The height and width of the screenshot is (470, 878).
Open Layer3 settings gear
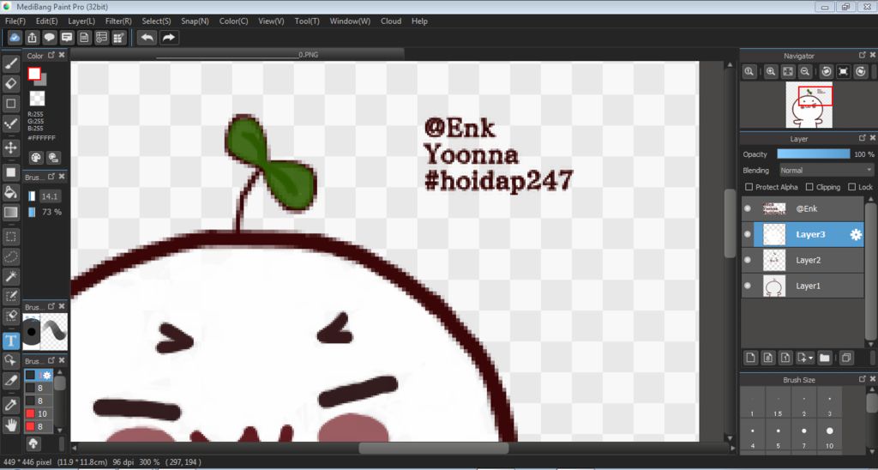(x=856, y=235)
